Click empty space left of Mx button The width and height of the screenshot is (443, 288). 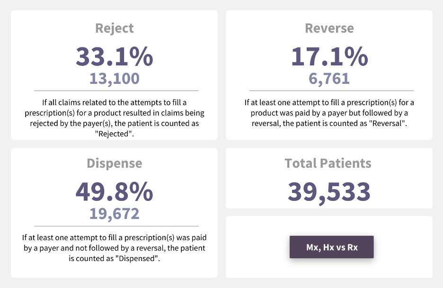(x=258, y=247)
